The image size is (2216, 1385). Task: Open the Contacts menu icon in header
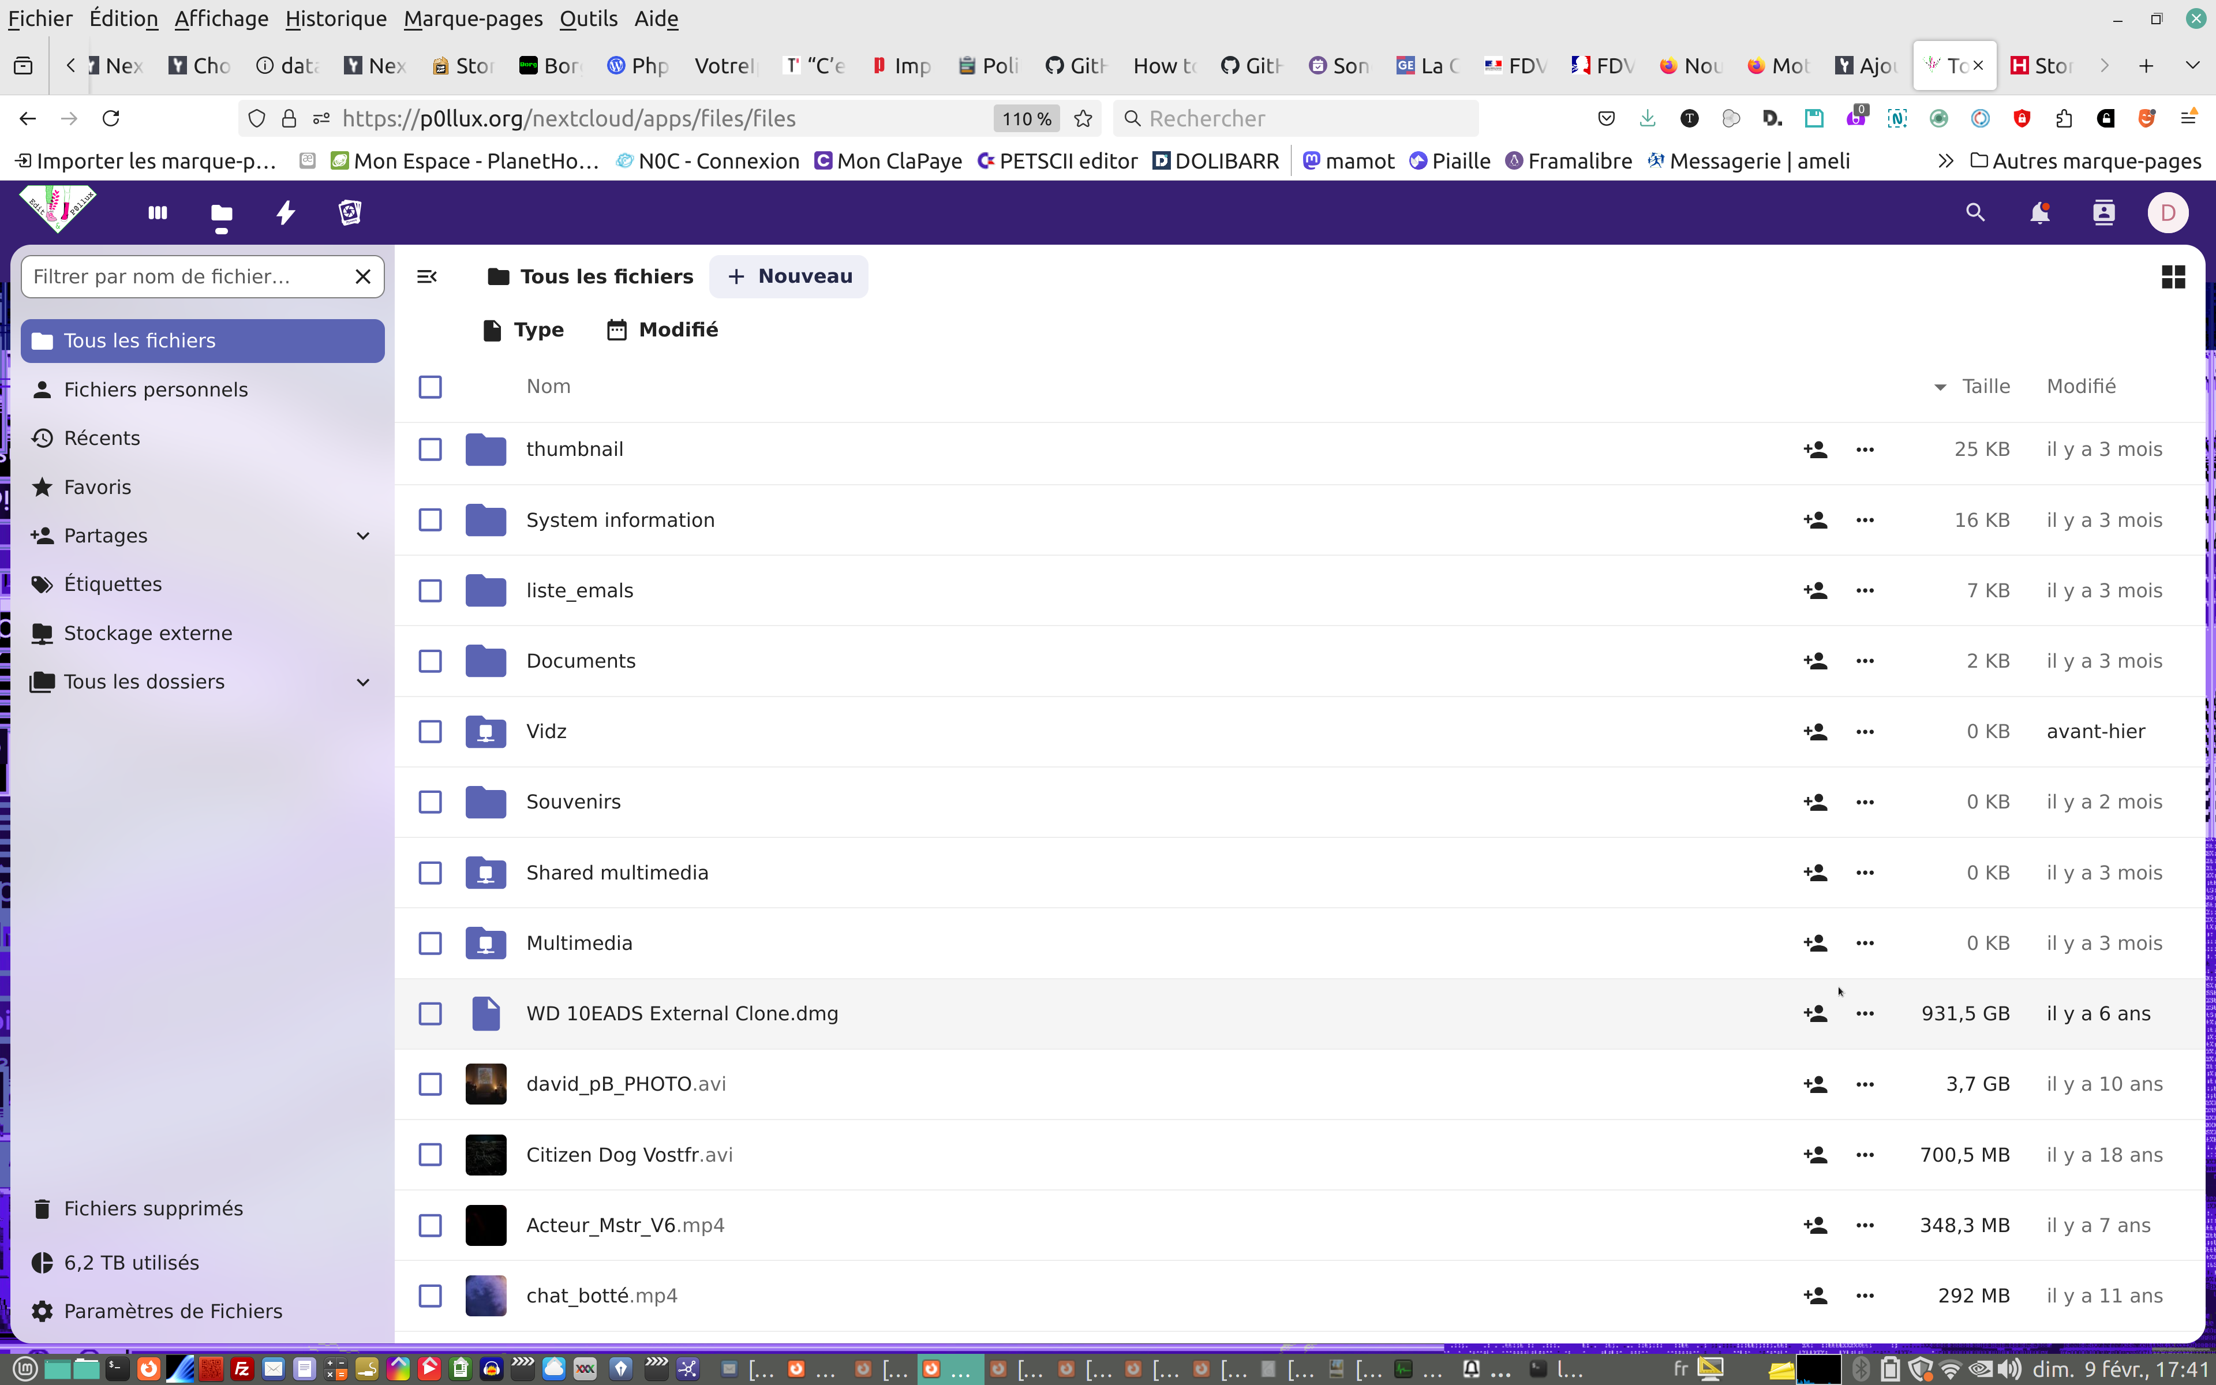point(2103,214)
